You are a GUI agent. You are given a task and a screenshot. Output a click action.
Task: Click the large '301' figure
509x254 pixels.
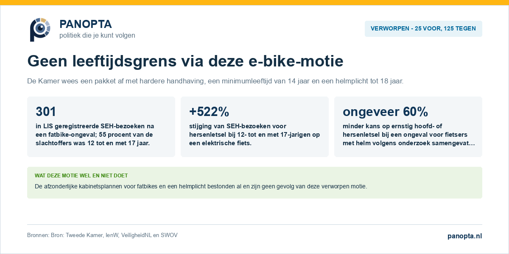click(x=46, y=112)
